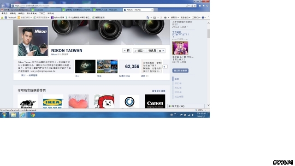Launch Google Chrome from the taskbar
295x166 pixels.
coord(33,115)
